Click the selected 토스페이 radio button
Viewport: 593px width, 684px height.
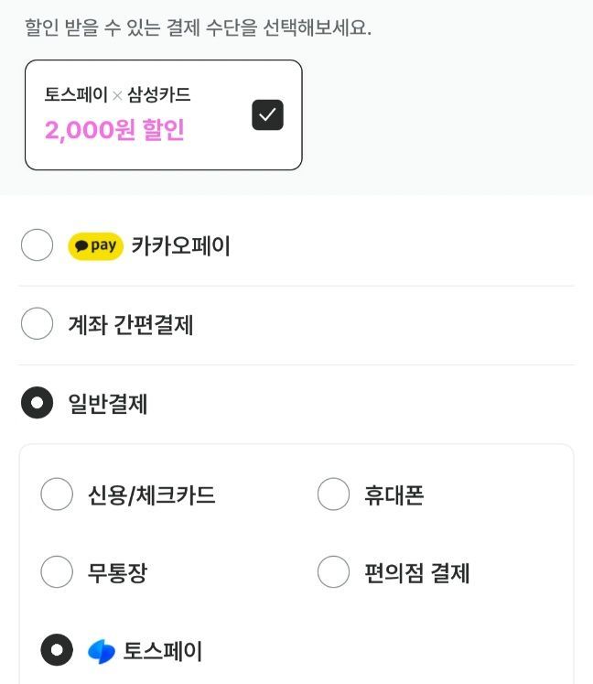click(x=57, y=650)
